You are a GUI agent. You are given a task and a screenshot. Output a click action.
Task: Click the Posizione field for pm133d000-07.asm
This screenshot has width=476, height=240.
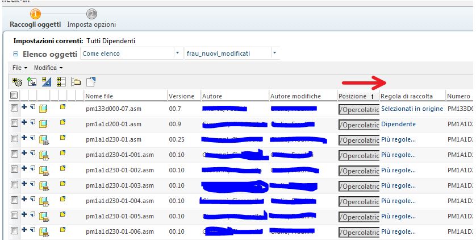point(359,109)
